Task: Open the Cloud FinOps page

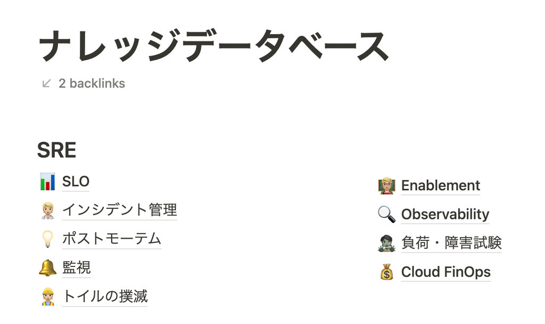Action: [446, 271]
